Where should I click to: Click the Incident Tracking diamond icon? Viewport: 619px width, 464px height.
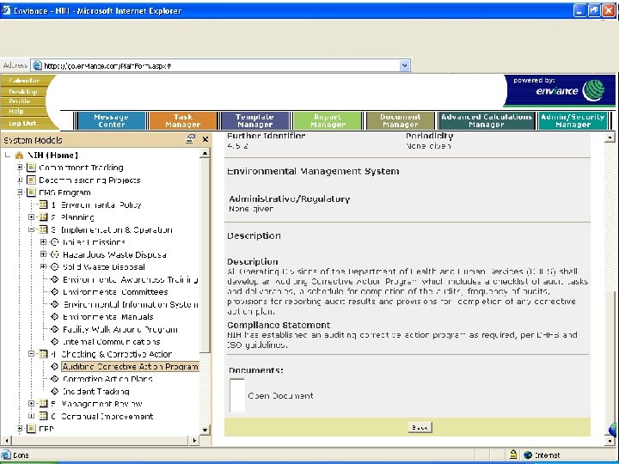pos(54,391)
